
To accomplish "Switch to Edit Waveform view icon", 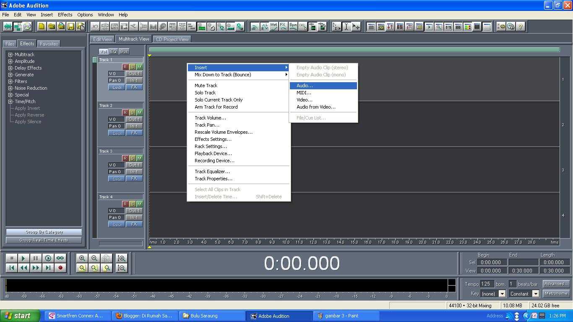I will coord(8,26).
